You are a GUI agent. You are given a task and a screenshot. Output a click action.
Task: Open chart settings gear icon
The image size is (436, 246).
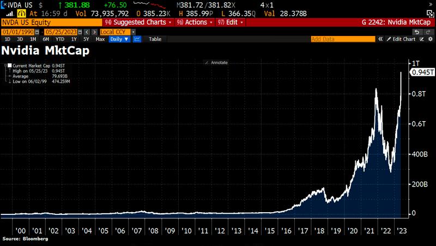click(431, 39)
